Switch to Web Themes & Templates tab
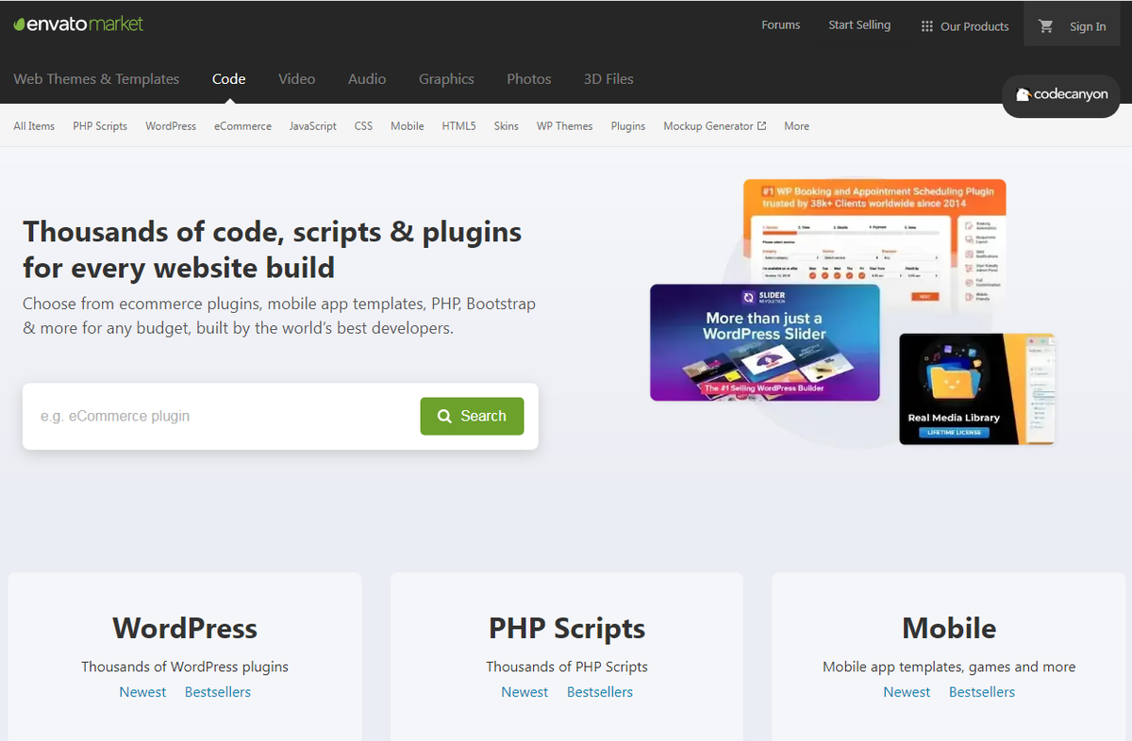The width and height of the screenshot is (1132, 741). click(96, 79)
